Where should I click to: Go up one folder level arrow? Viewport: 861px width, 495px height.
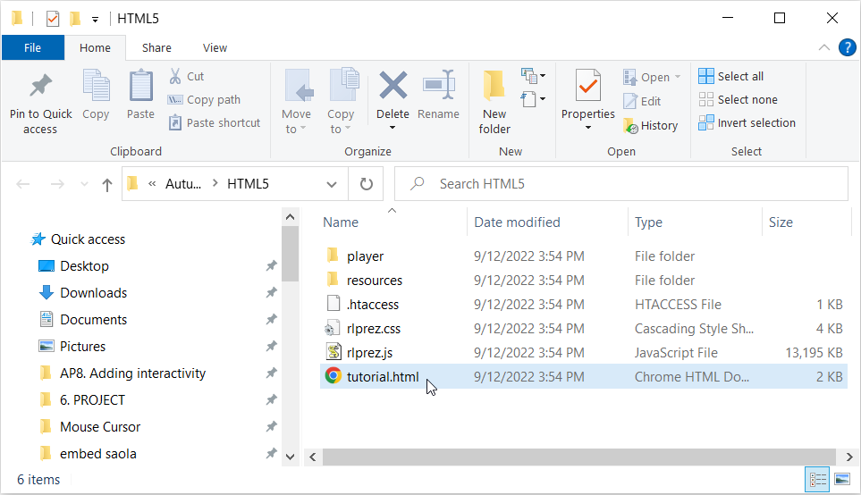(107, 184)
